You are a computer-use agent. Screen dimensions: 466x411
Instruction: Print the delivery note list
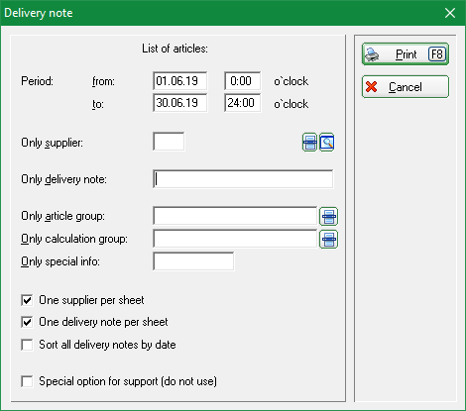click(406, 54)
